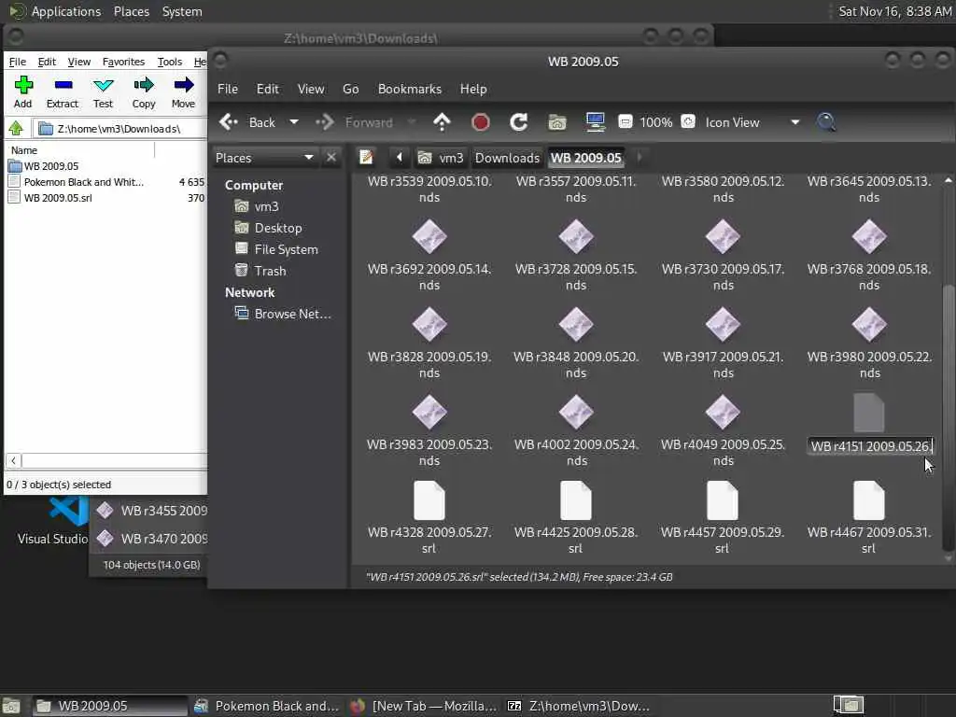Select file WB r3828 2009.05.19.nds
The image size is (956, 717).
point(429,344)
